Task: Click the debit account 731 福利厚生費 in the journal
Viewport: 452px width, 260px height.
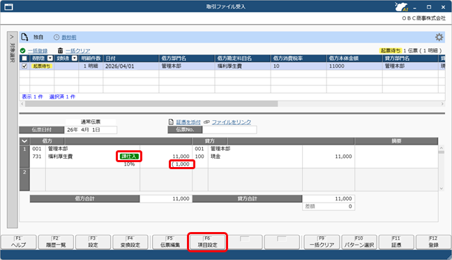Action: pos(52,157)
